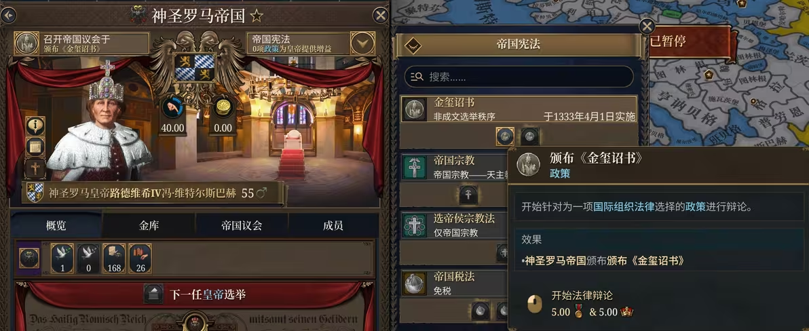Expand the 帝国宪法 dropdown chevron

362,43
